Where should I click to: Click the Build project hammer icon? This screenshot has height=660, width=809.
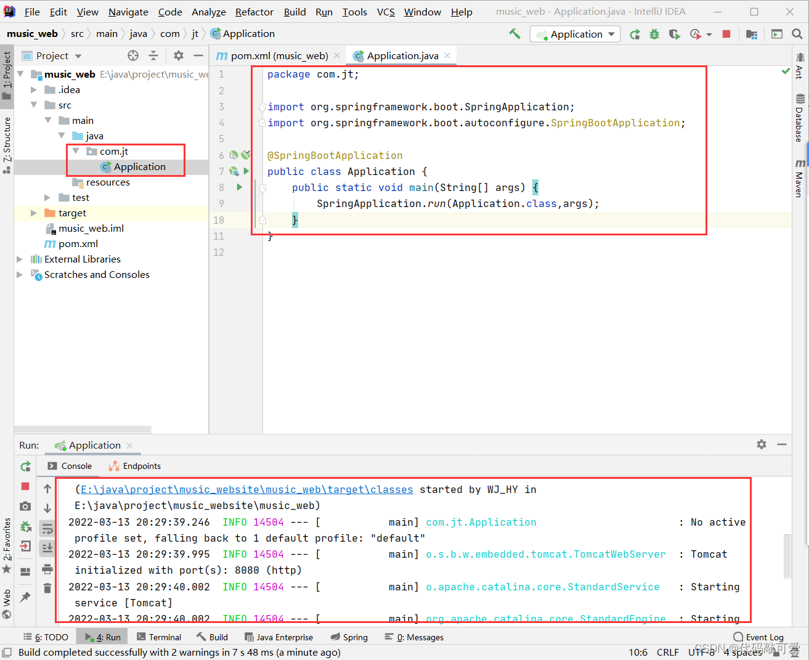click(x=514, y=34)
